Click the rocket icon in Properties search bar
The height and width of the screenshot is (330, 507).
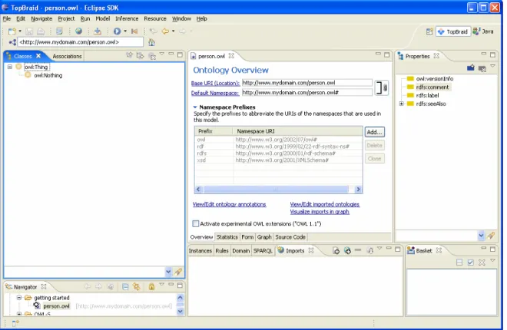[491, 236]
